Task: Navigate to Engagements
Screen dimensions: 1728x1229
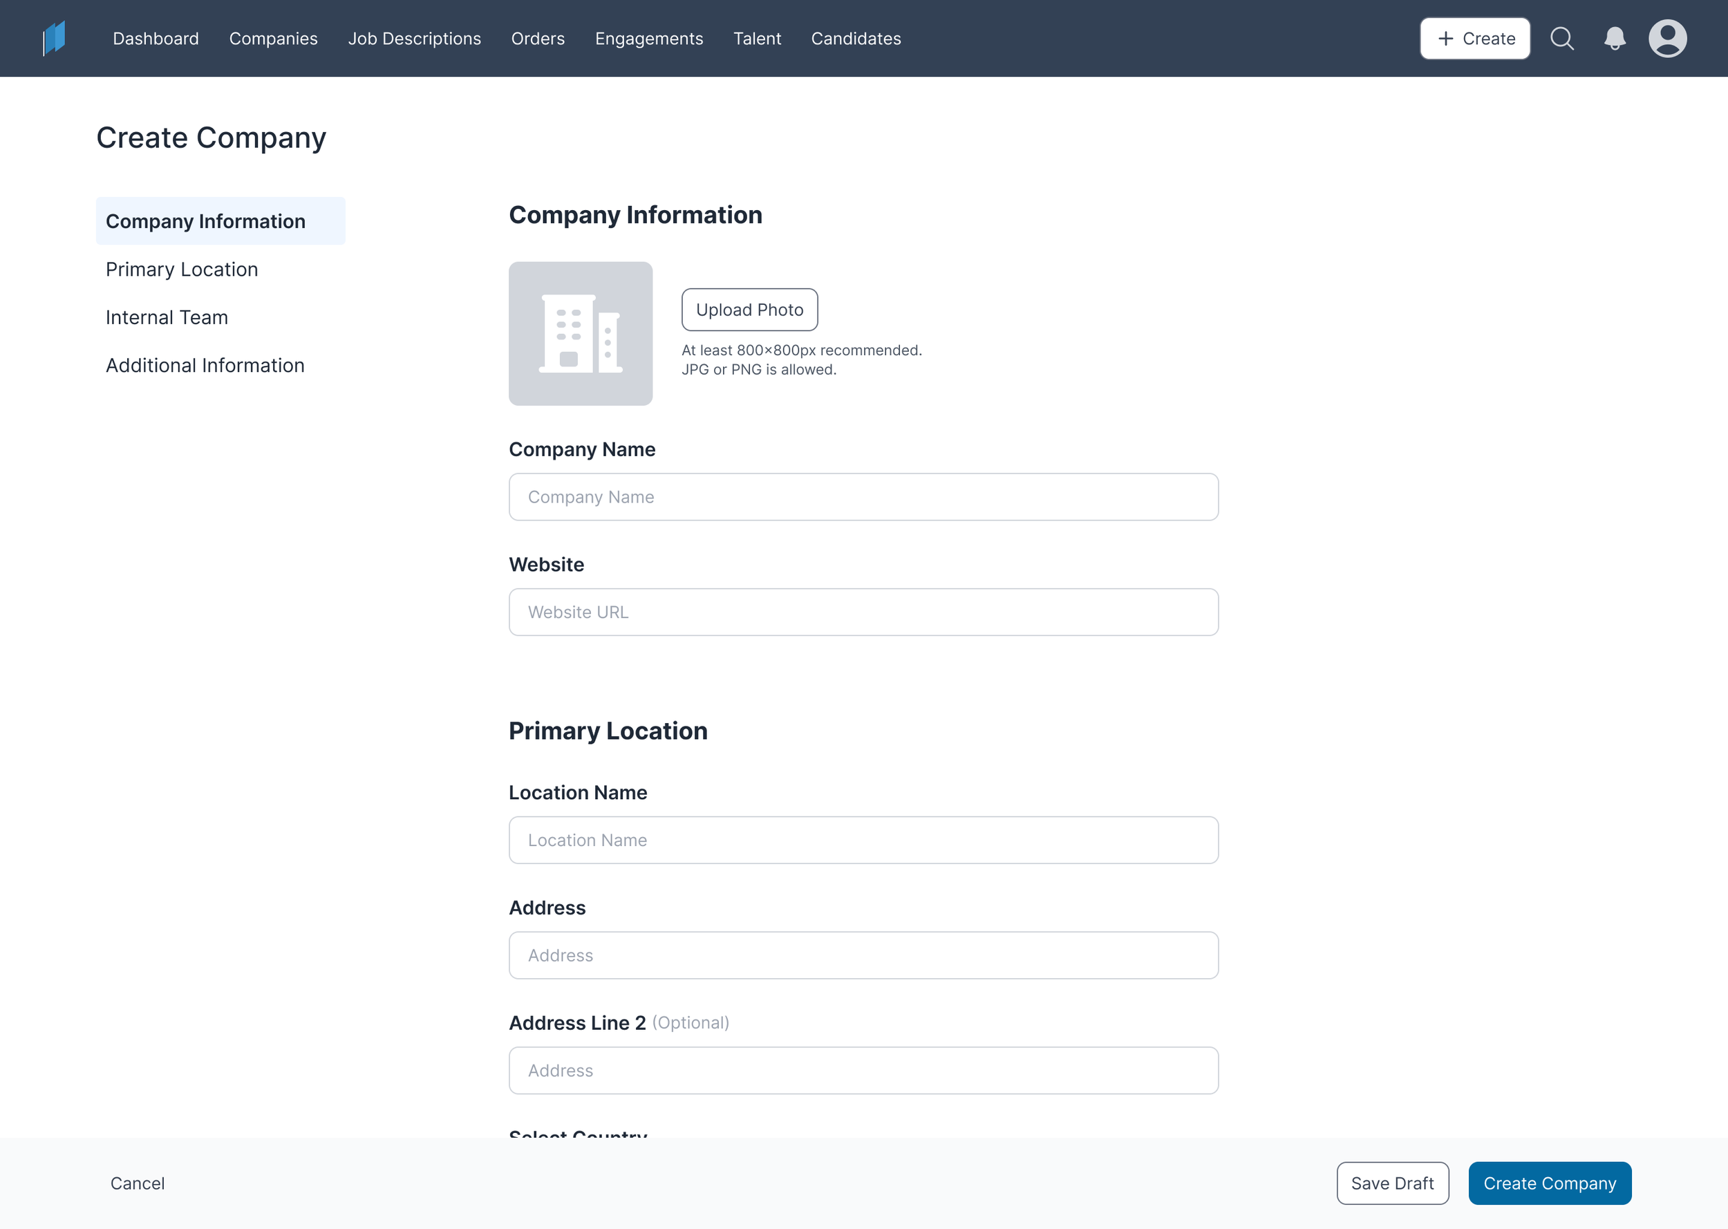Action: (649, 39)
